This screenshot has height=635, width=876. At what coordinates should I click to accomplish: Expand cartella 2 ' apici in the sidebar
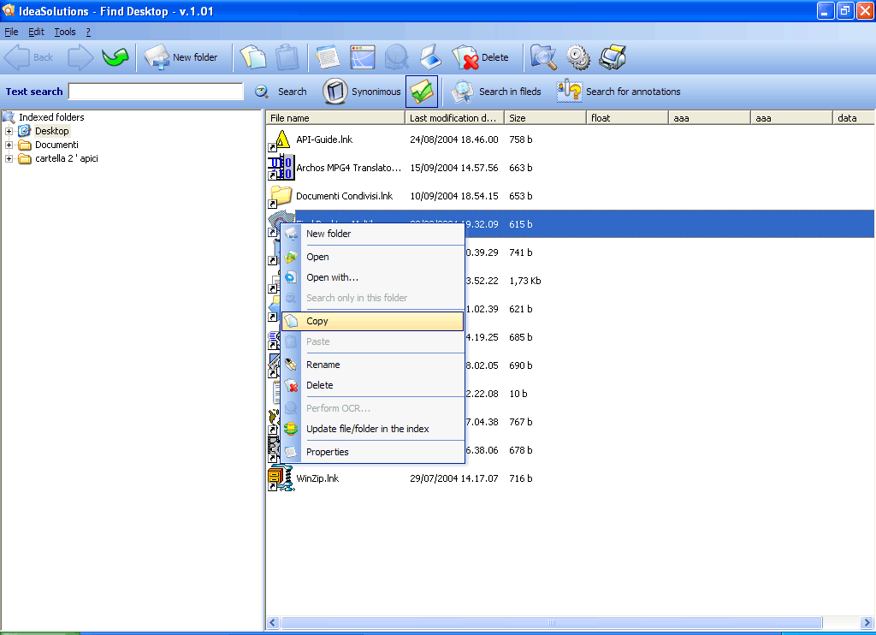coord(8,158)
